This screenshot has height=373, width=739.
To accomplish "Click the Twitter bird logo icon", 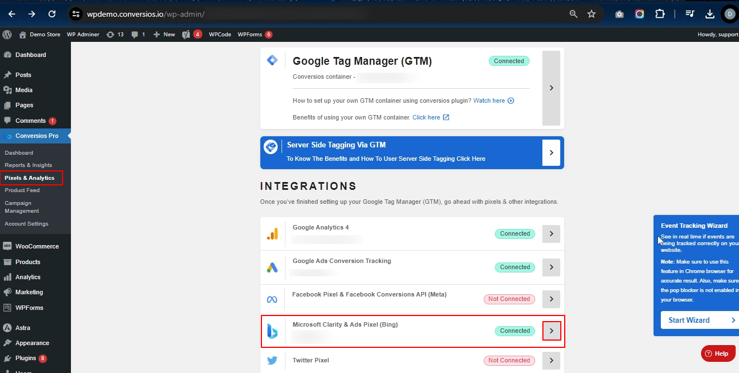I will coord(272,361).
